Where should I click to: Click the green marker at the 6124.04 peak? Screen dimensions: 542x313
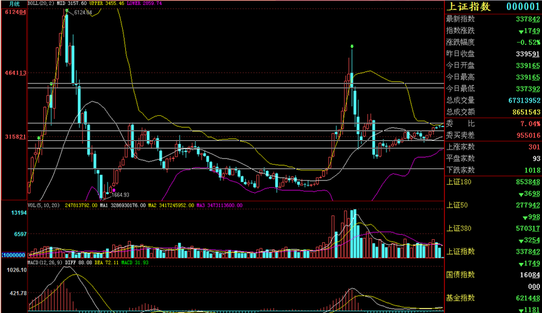pyautogui.click(x=66, y=11)
